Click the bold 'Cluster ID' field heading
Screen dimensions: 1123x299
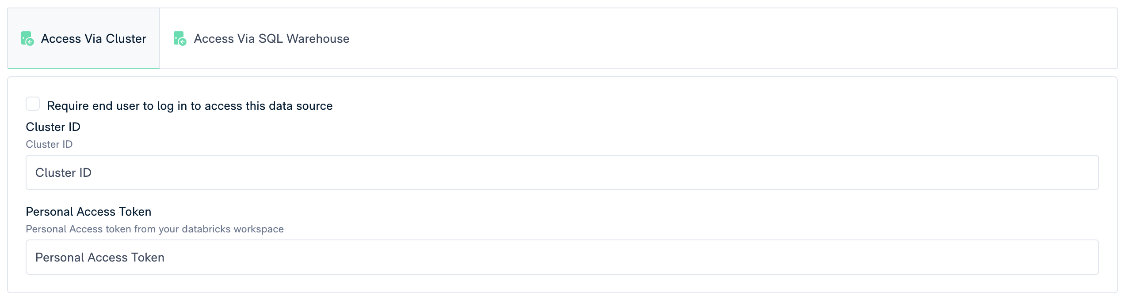tap(53, 127)
